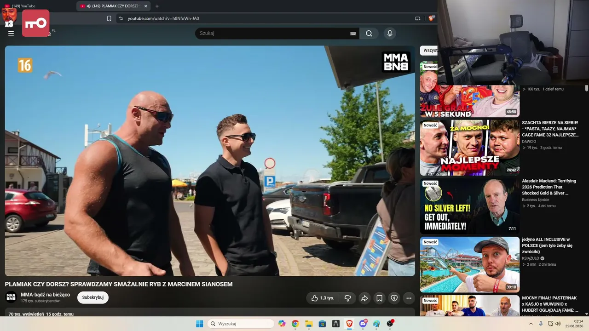589x331 pixels.
Task: Open the on-screen keyboard in the search box
Action: tap(353, 33)
